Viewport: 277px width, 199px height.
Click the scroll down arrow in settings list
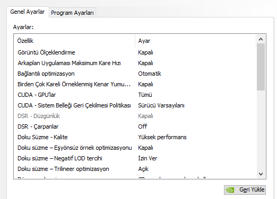click(261, 174)
